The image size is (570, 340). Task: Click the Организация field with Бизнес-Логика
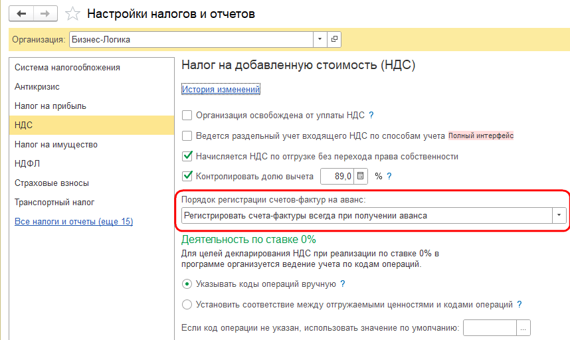(191, 39)
